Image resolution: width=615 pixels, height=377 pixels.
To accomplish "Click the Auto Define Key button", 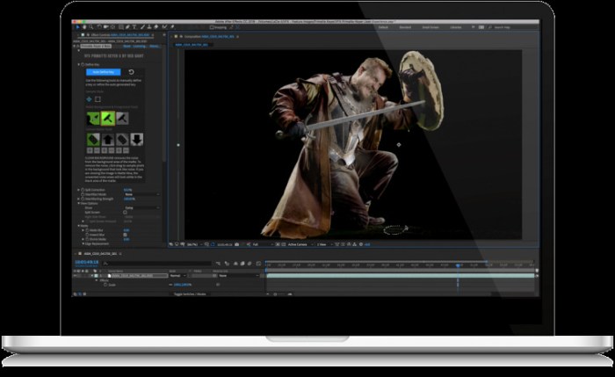I will click(104, 72).
